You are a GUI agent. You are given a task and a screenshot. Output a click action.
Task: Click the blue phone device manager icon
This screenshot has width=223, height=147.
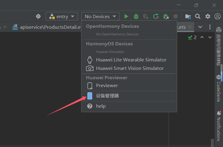pos(90,96)
